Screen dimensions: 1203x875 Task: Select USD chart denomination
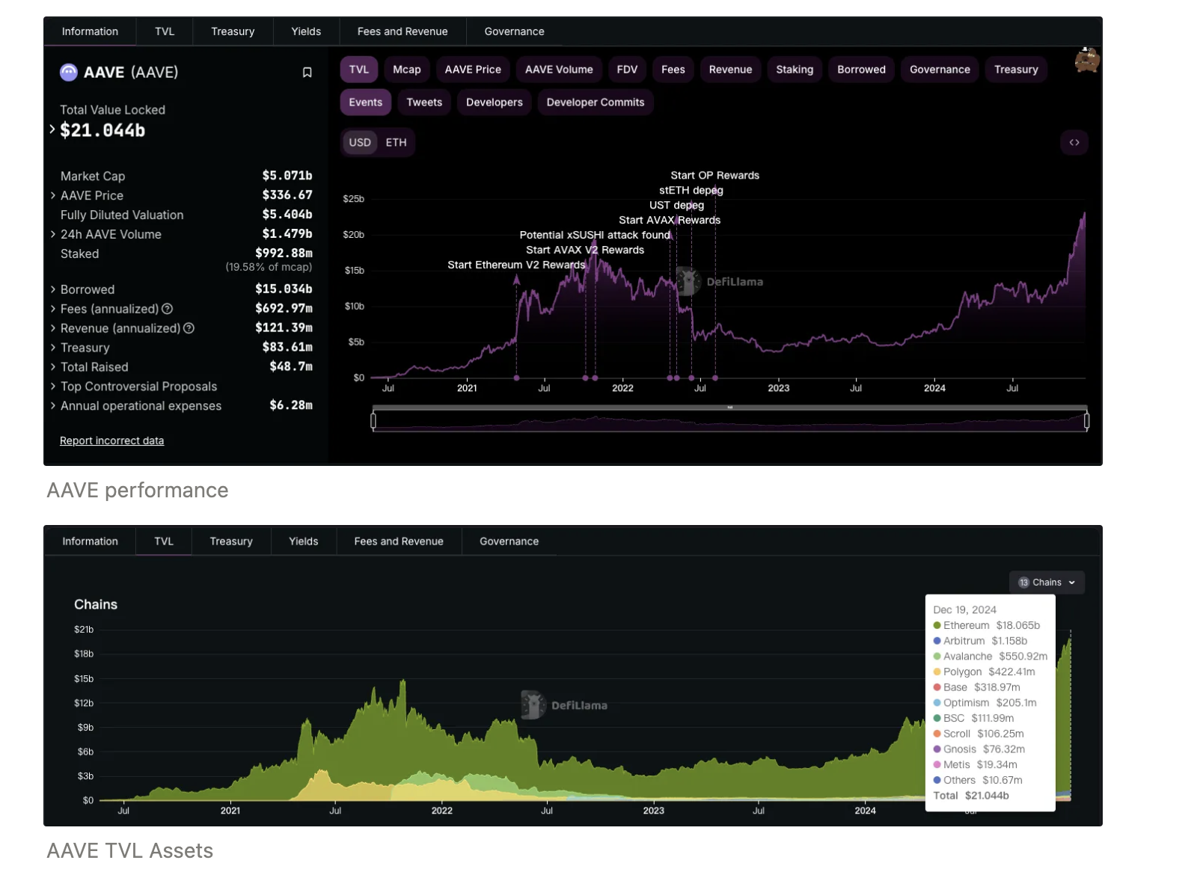click(360, 142)
